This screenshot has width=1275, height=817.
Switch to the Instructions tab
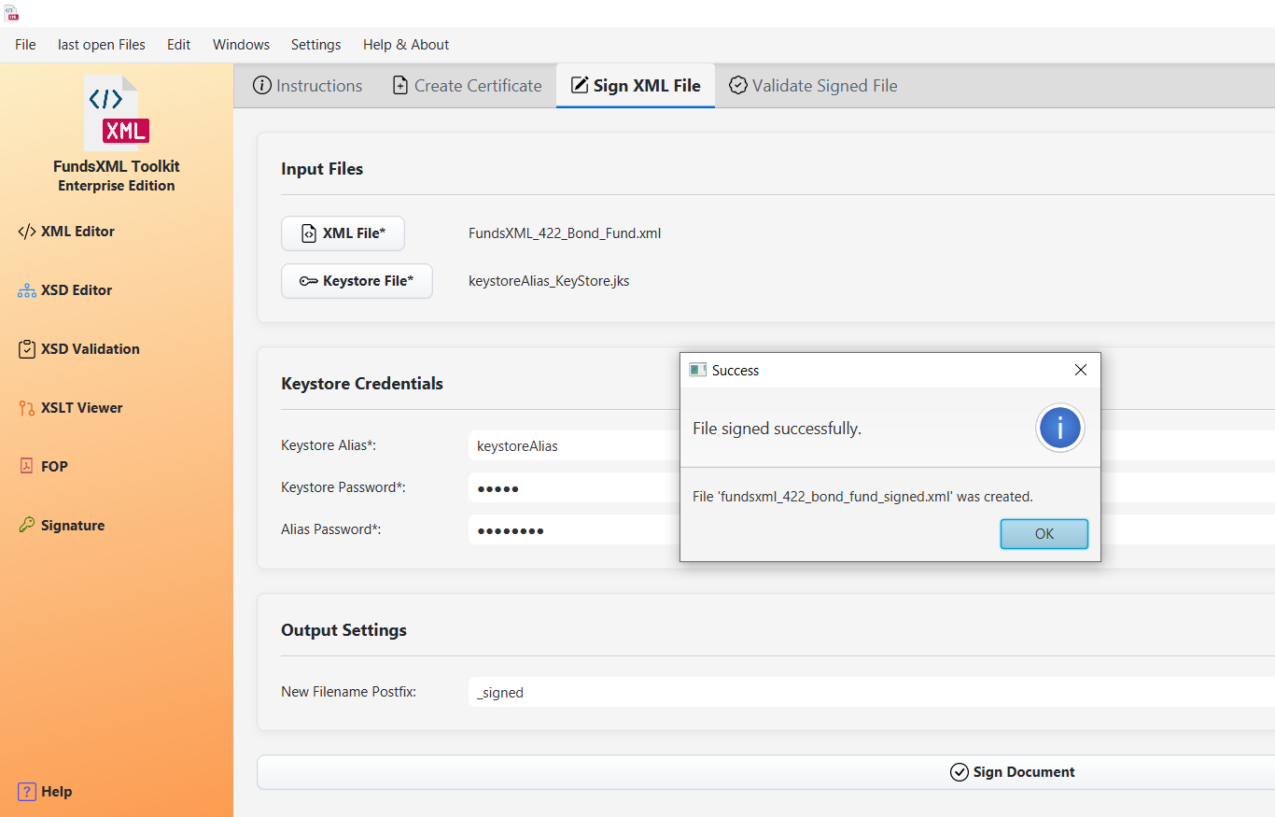pyautogui.click(x=308, y=86)
